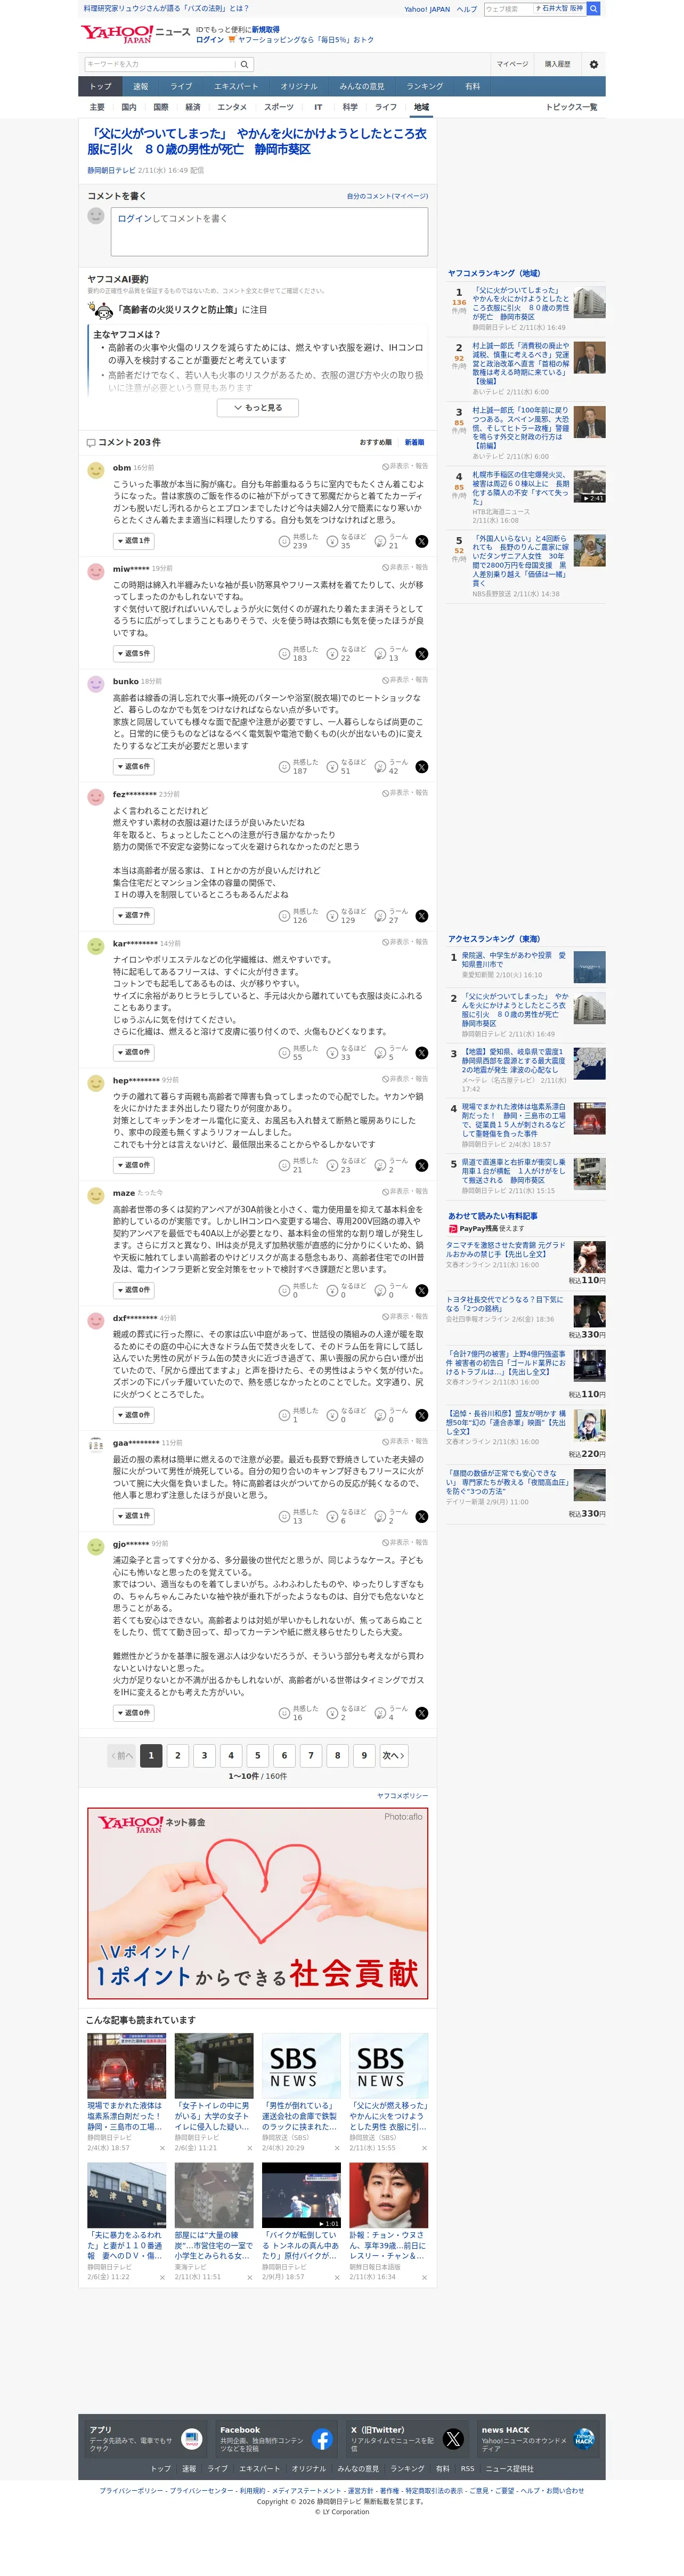Open paid article トヨタ社長交代でどうなる
The image size is (684, 2576).
[505, 1304]
